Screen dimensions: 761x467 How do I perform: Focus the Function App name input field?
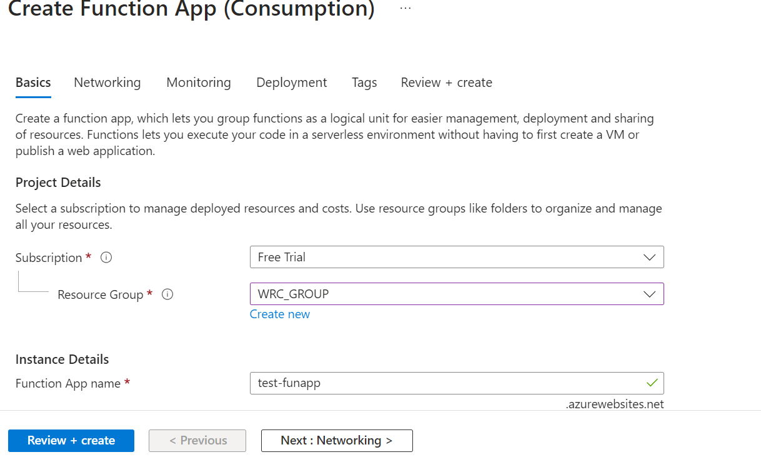(447, 383)
